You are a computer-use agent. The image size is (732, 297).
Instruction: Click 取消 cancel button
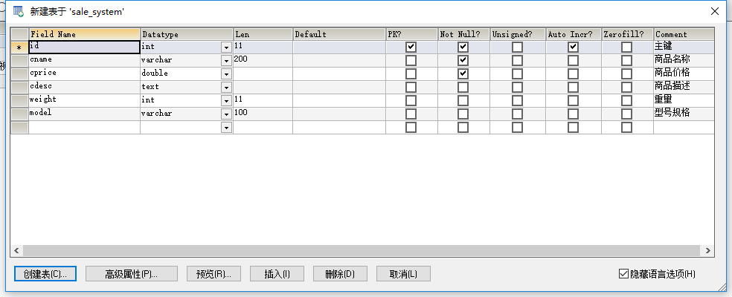[403, 274]
